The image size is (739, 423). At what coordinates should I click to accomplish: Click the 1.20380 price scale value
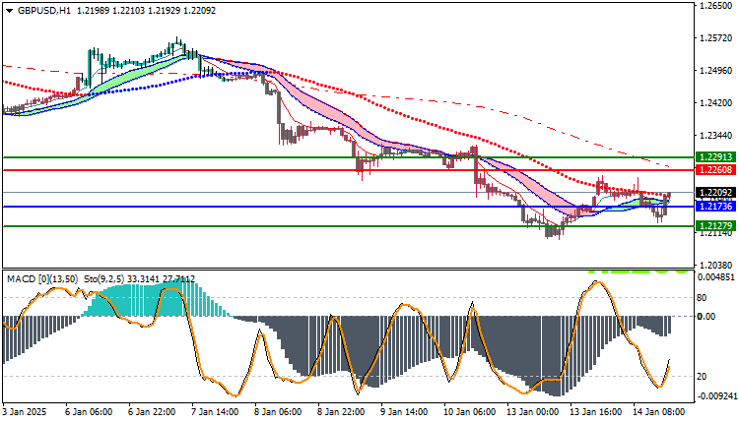[x=716, y=266]
